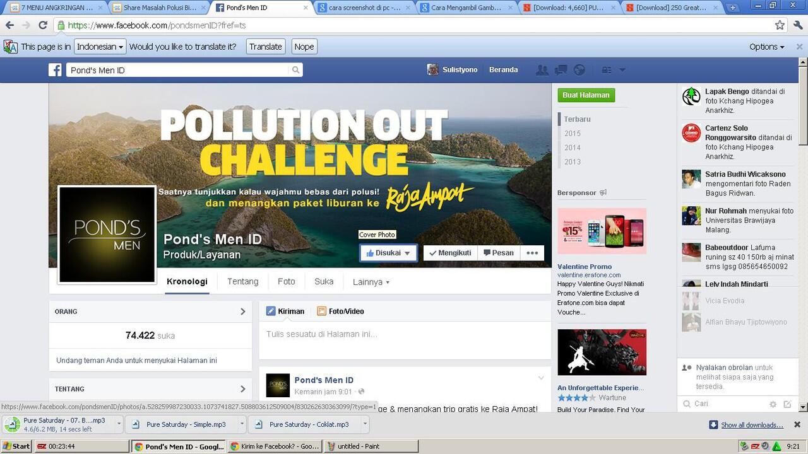The width and height of the screenshot is (808, 454).
Task: Open Pond's Men profile picture
Action: [107, 235]
